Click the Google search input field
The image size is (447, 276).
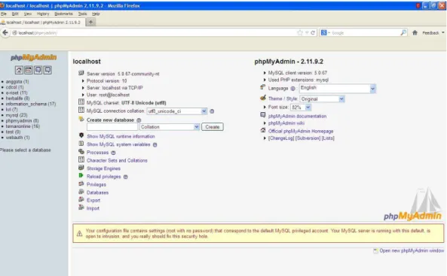(x=366, y=33)
